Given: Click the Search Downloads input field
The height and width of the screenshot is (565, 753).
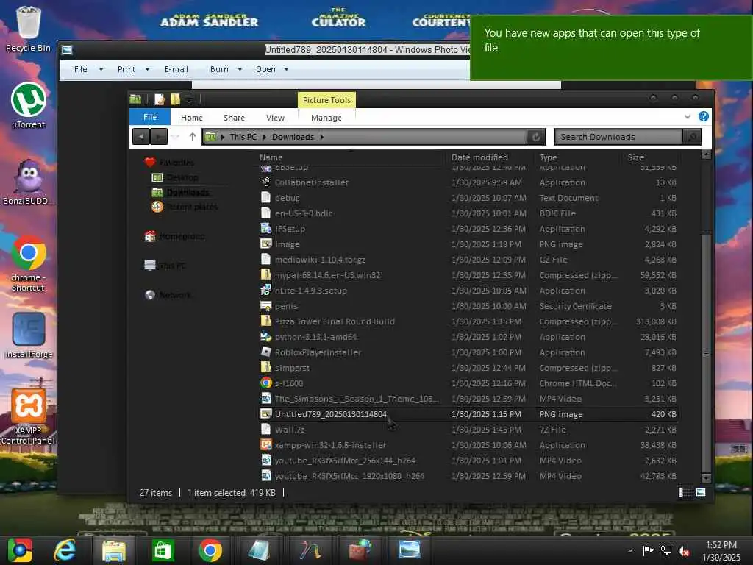Looking at the screenshot, I should point(618,137).
